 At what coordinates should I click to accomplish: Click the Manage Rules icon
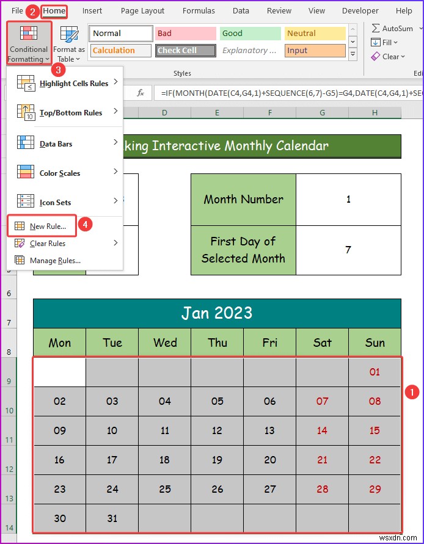pos(20,260)
